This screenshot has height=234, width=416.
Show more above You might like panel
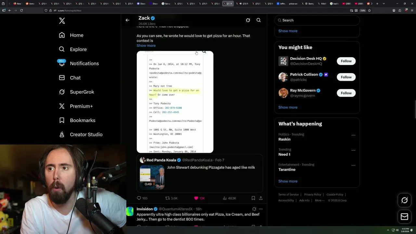(x=288, y=31)
